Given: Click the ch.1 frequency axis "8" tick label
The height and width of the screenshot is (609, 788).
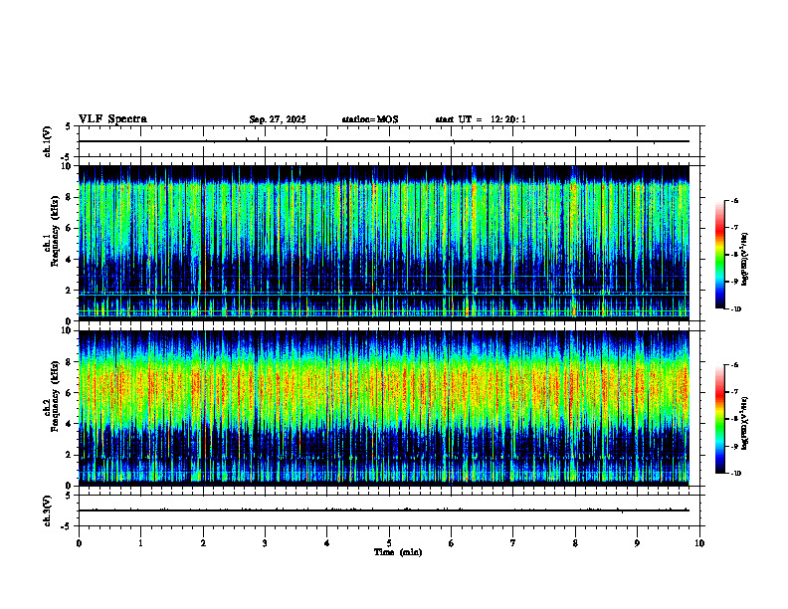Looking at the screenshot, I should [x=70, y=197].
